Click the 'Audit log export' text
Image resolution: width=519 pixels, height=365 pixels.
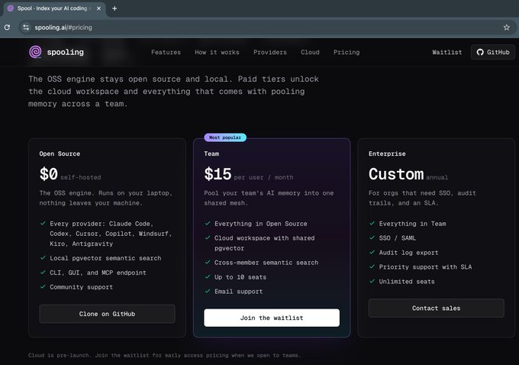pyautogui.click(x=409, y=253)
